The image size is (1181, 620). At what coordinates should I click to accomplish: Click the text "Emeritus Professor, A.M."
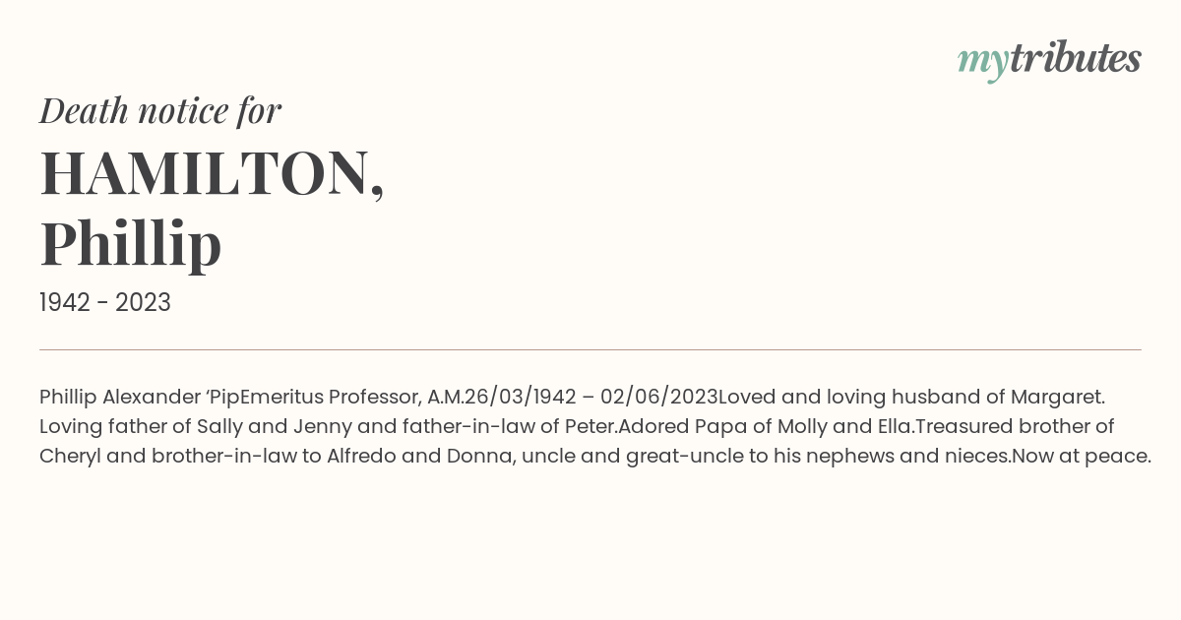click(351, 398)
